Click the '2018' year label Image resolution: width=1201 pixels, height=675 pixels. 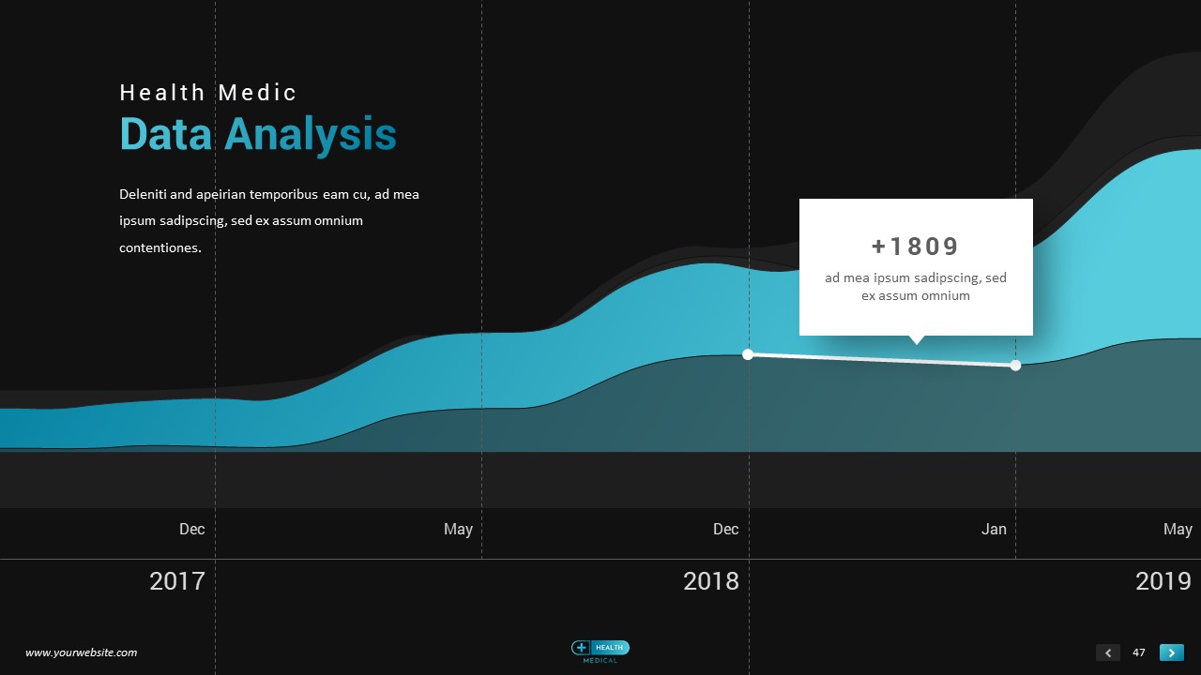(x=711, y=581)
